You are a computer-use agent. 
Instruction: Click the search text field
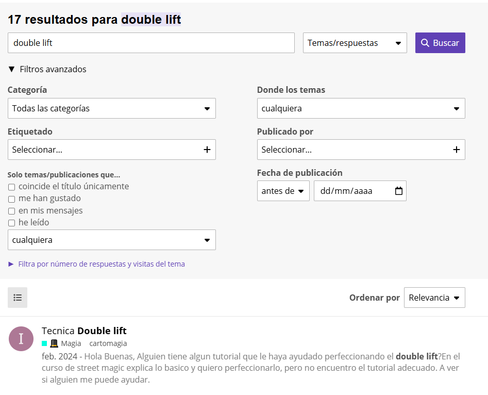[x=151, y=43]
